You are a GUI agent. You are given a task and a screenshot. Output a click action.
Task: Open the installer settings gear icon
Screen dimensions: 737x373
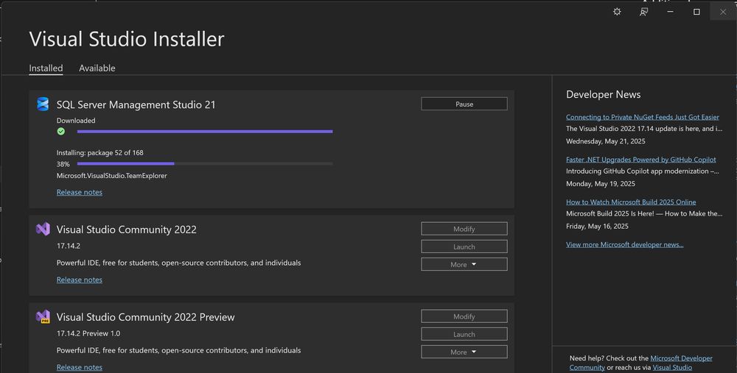pos(617,12)
